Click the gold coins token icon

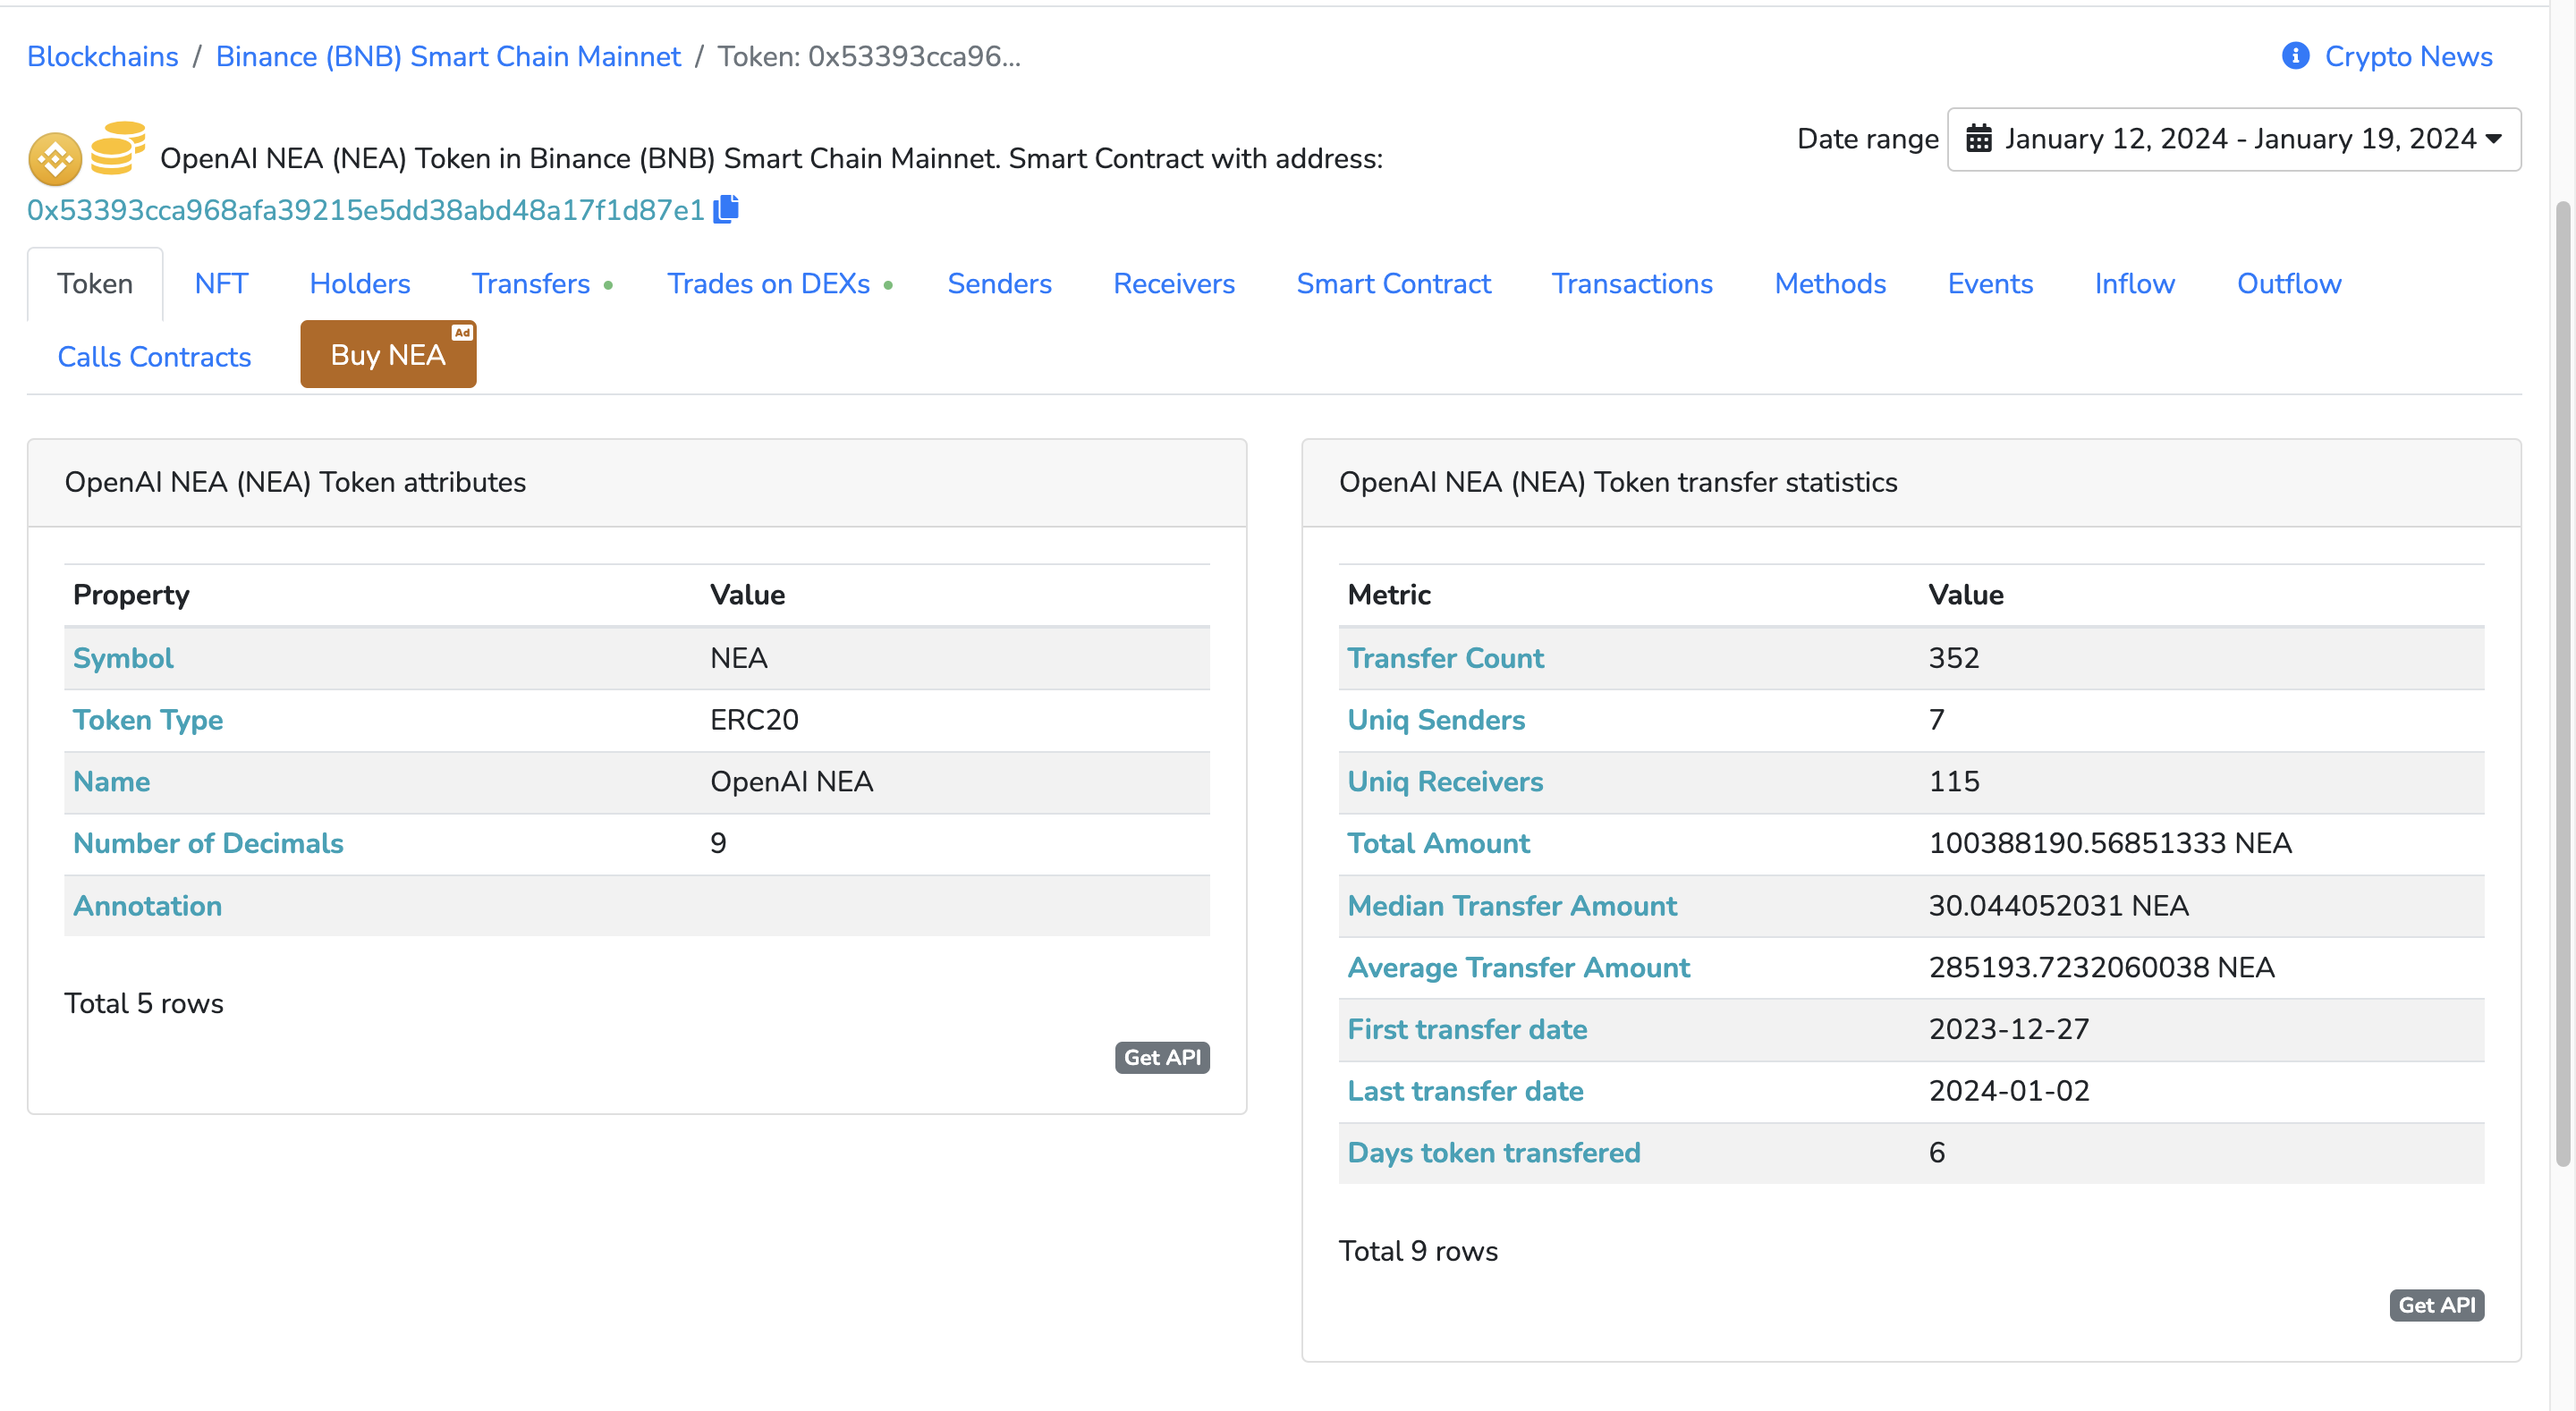pyautogui.click(x=118, y=148)
